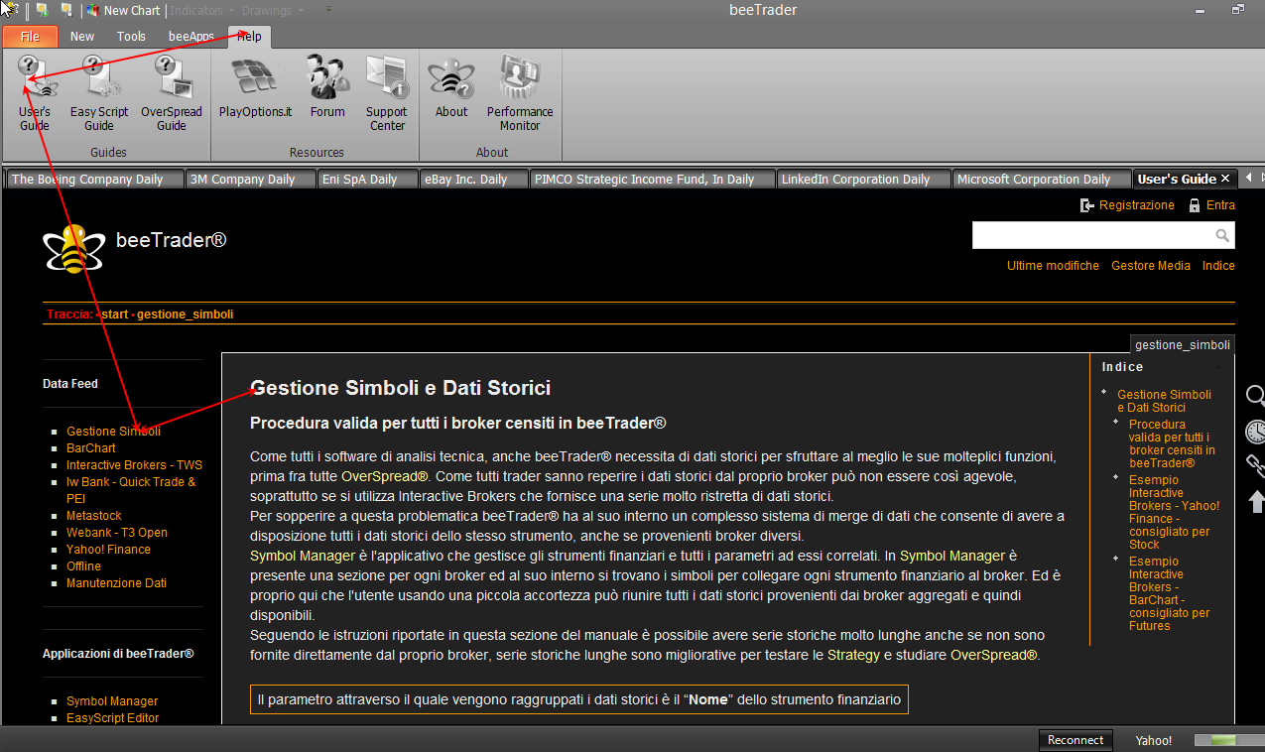The width and height of the screenshot is (1265, 752).
Task: Open the OverSpread Guide
Action: tap(171, 93)
